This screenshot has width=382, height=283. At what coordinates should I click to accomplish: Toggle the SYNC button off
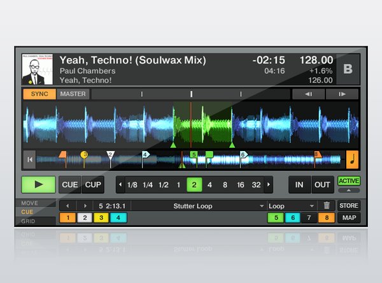(x=39, y=94)
